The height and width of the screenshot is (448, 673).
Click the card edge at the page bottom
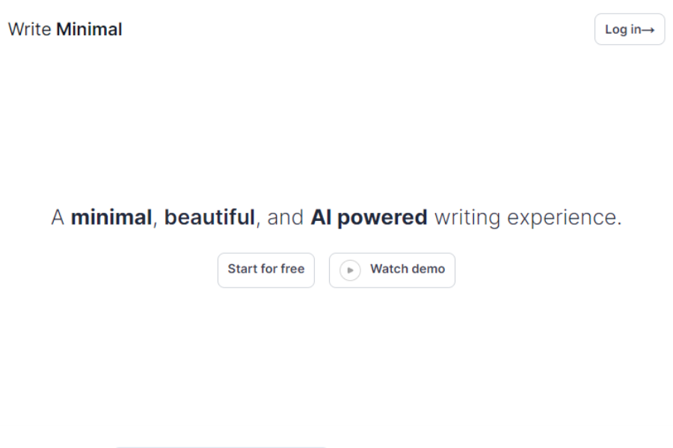pyautogui.click(x=221, y=444)
